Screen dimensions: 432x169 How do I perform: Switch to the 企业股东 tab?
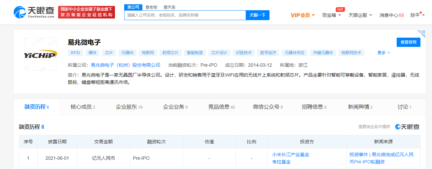coord(129,107)
